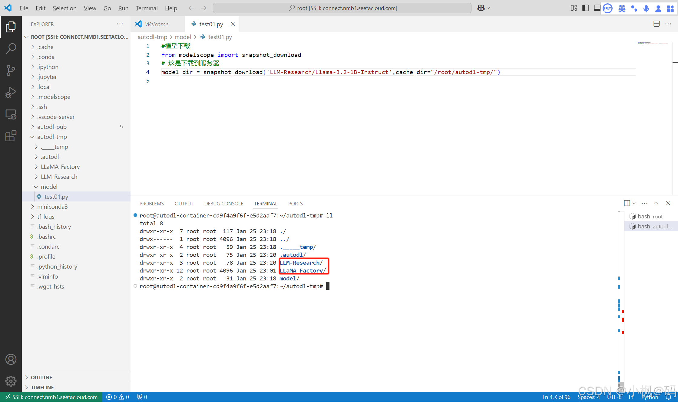Go back with the navigation arrow
Image resolution: width=678 pixels, height=402 pixels.
(191, 8)
